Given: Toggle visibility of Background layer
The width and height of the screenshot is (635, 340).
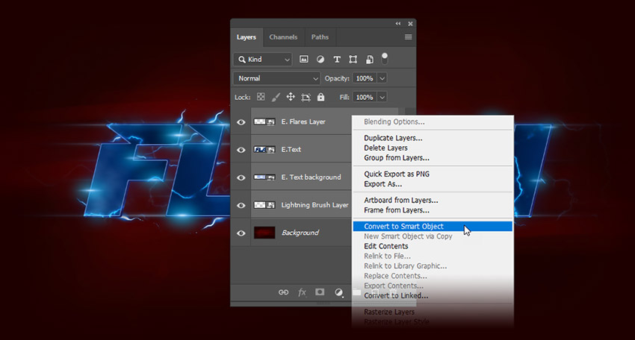Looking at the screenshot, I should pyautogui.click(x=241, y=233).
